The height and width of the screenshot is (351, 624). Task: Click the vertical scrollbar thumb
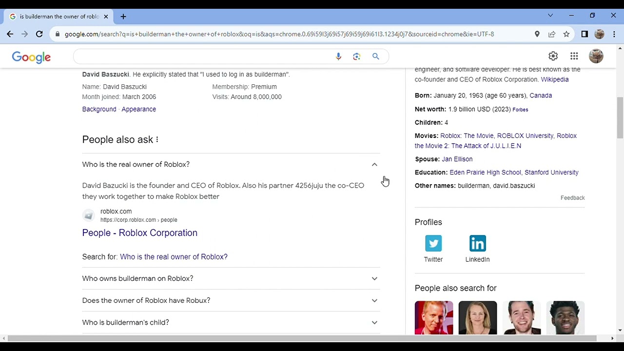pos(620,117)
